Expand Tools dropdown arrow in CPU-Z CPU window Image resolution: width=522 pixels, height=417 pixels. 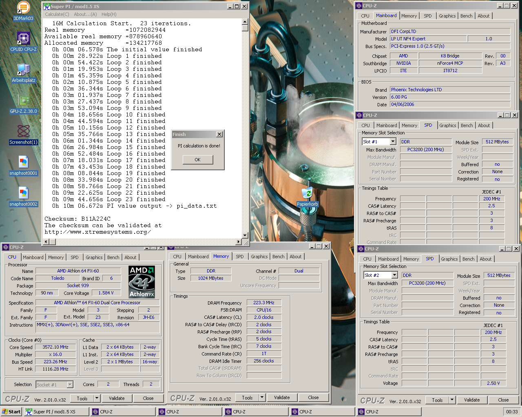coord(97,398)
